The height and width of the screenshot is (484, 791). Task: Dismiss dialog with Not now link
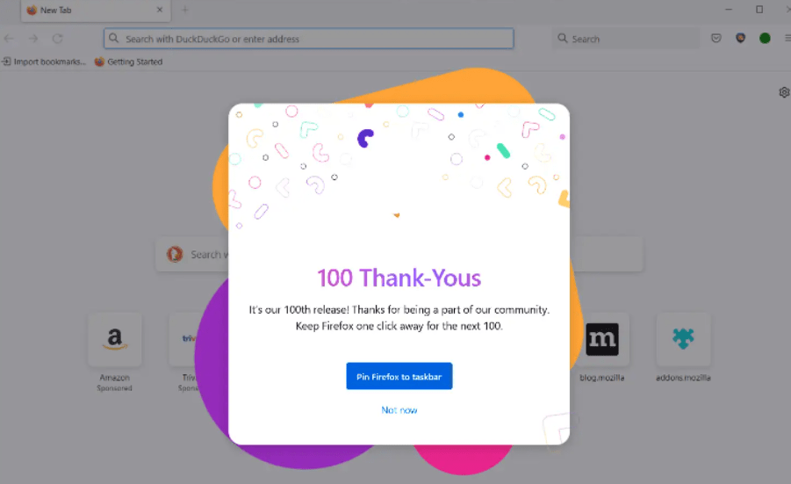399,410
